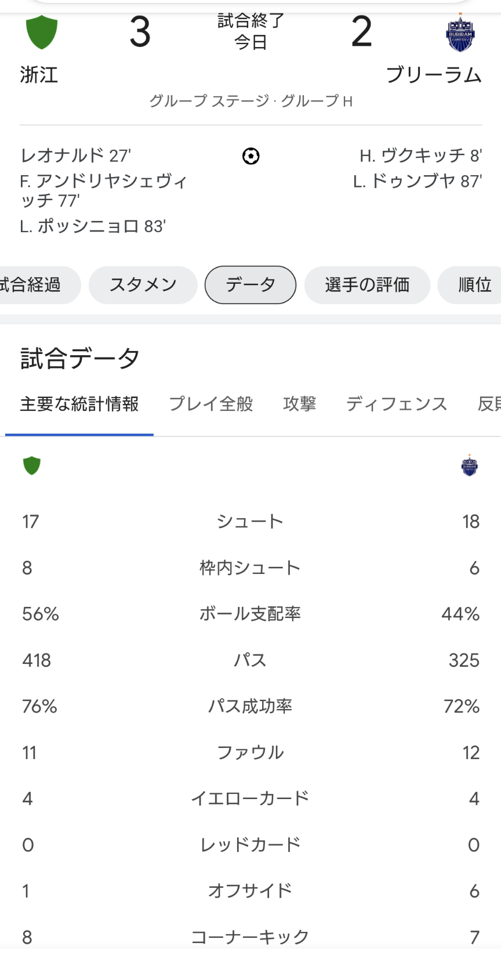This screenshot has width=501, height=954.
Task: Open the スタメン lineup chip
Action: point(143,285)
